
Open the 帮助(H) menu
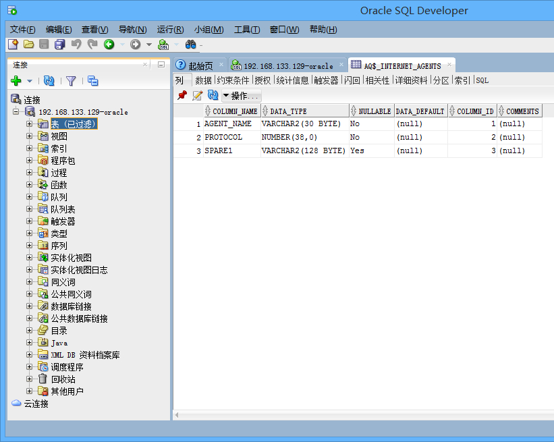(323, 30)
